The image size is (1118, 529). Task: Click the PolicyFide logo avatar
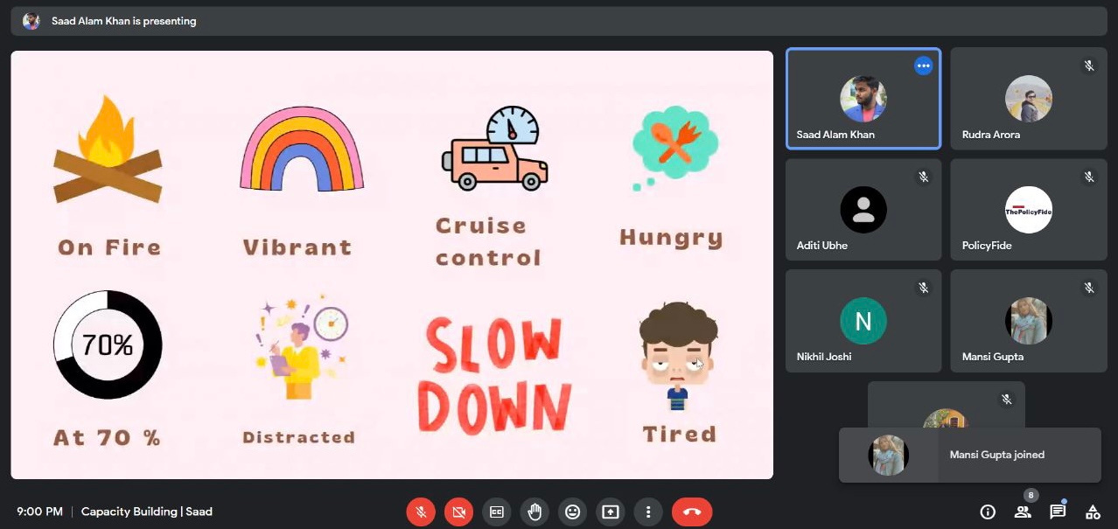[x=1028, y=210]
